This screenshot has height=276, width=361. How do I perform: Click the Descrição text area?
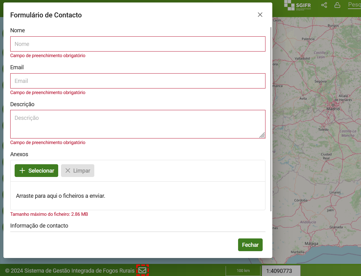[x=138, y=124]
